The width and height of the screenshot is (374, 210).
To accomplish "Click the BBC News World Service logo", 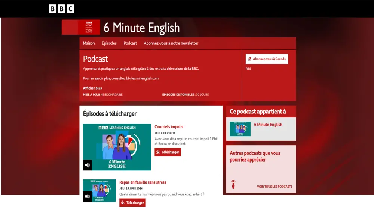I will [81, 27].
